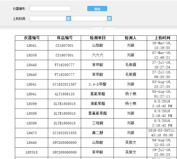Click the 仪器编号 column header
This screenshot has width=177, height=159.
pos(32,38)
